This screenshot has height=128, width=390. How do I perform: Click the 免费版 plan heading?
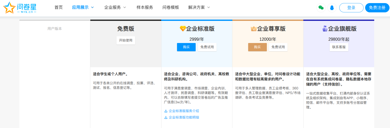tap(126, 29)
